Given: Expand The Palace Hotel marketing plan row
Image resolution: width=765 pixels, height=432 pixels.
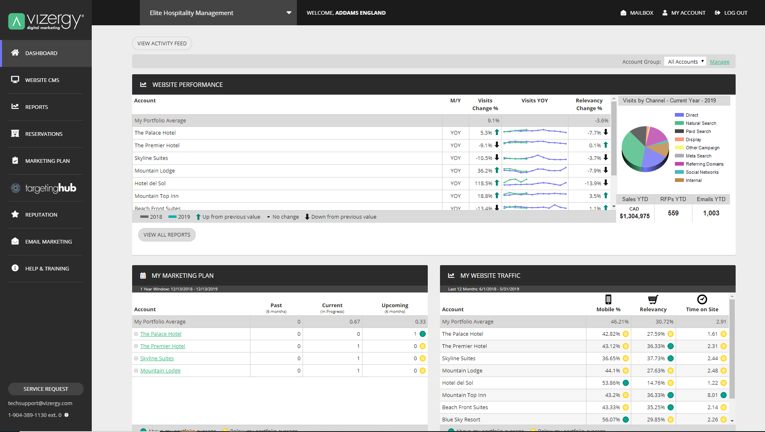Looking at the screenshot, I should 136,334.
